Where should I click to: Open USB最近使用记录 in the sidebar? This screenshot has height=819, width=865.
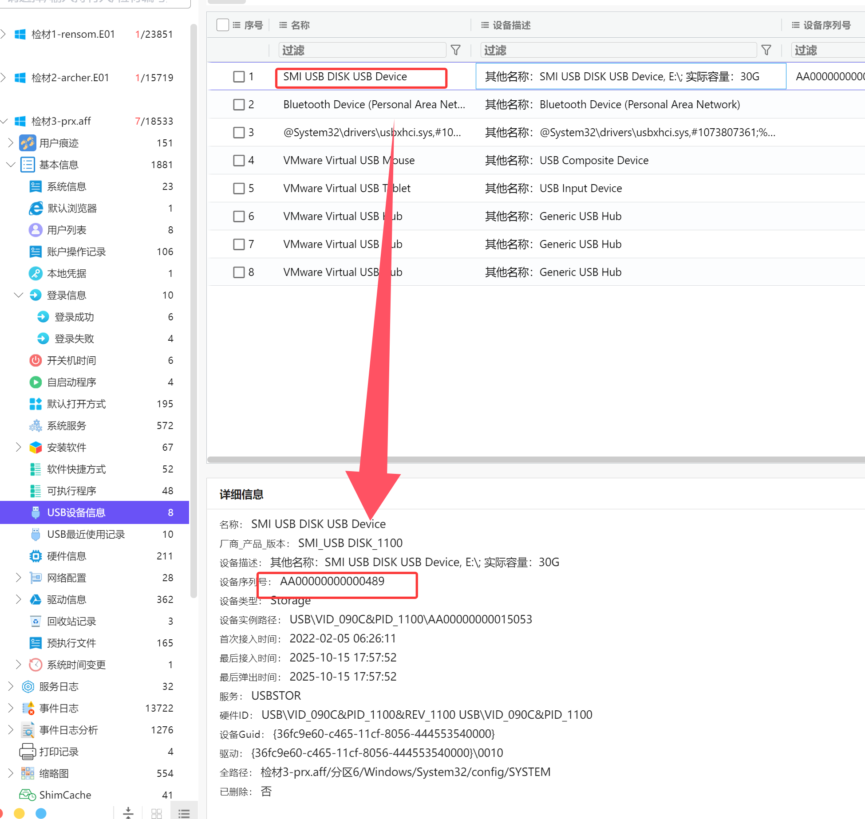tap(86, 534)
